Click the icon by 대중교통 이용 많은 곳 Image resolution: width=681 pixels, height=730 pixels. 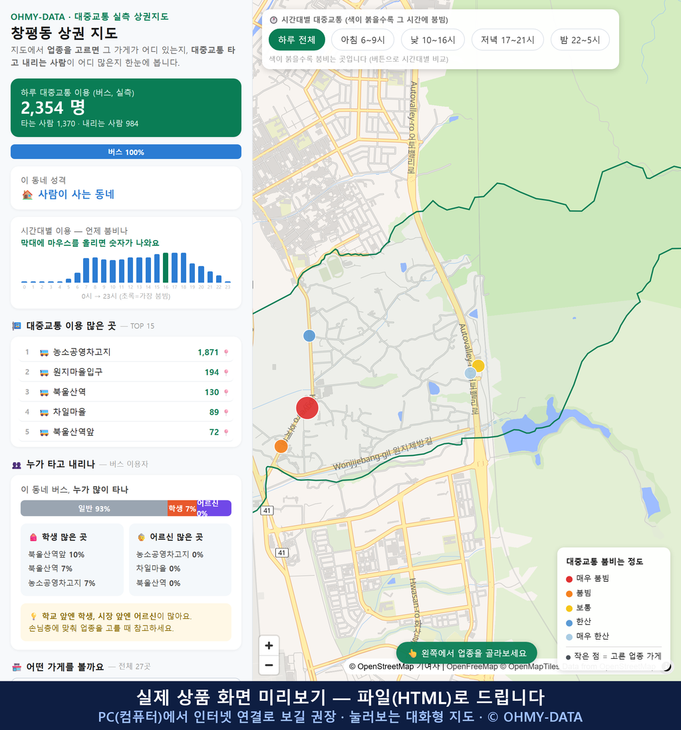click(x=17, y=326)
